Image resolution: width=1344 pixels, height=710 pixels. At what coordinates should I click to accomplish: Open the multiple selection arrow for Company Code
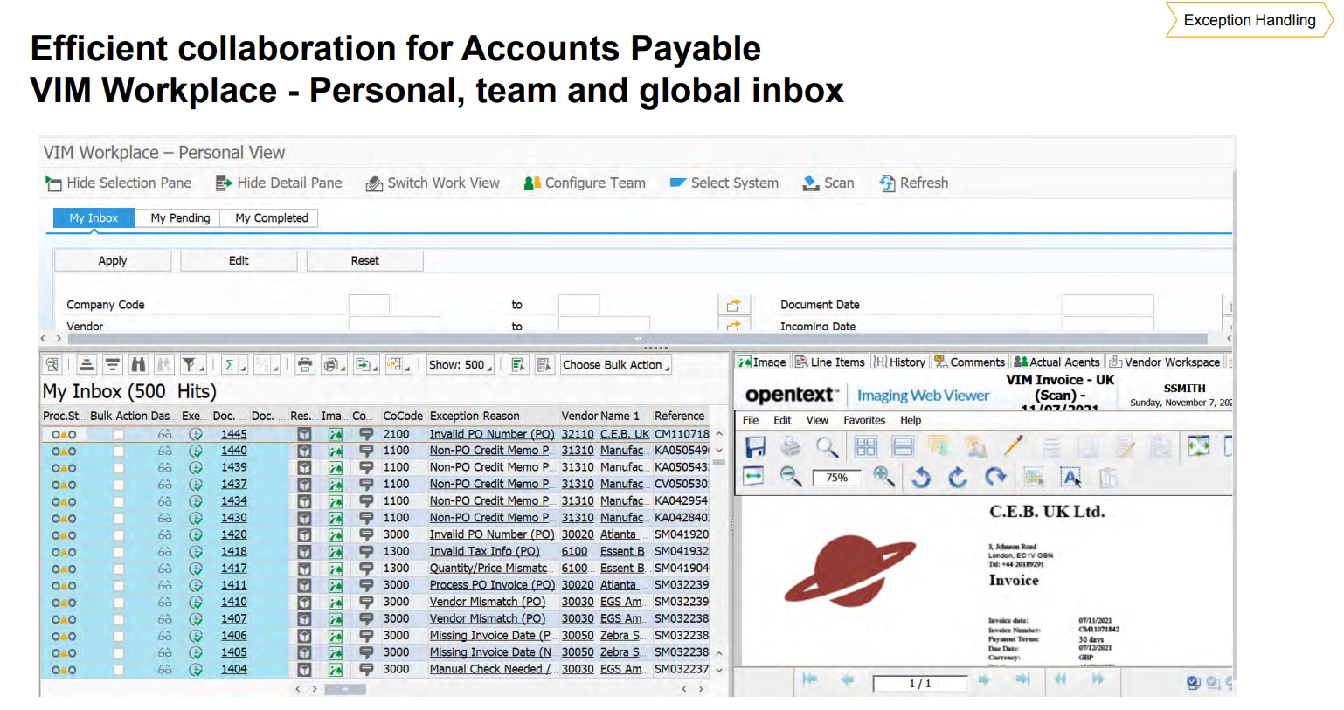pyautogui.click(x=733, y=305)
